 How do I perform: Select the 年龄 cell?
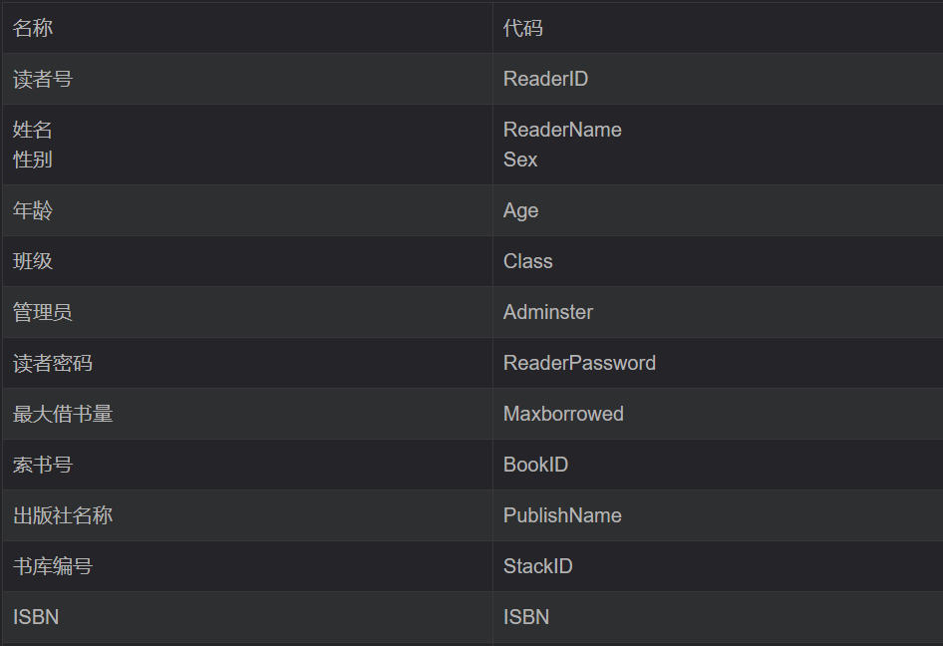click(33, 210)
